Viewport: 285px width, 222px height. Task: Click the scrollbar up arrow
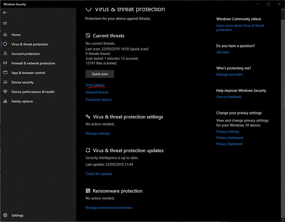(x=283, y=10)
